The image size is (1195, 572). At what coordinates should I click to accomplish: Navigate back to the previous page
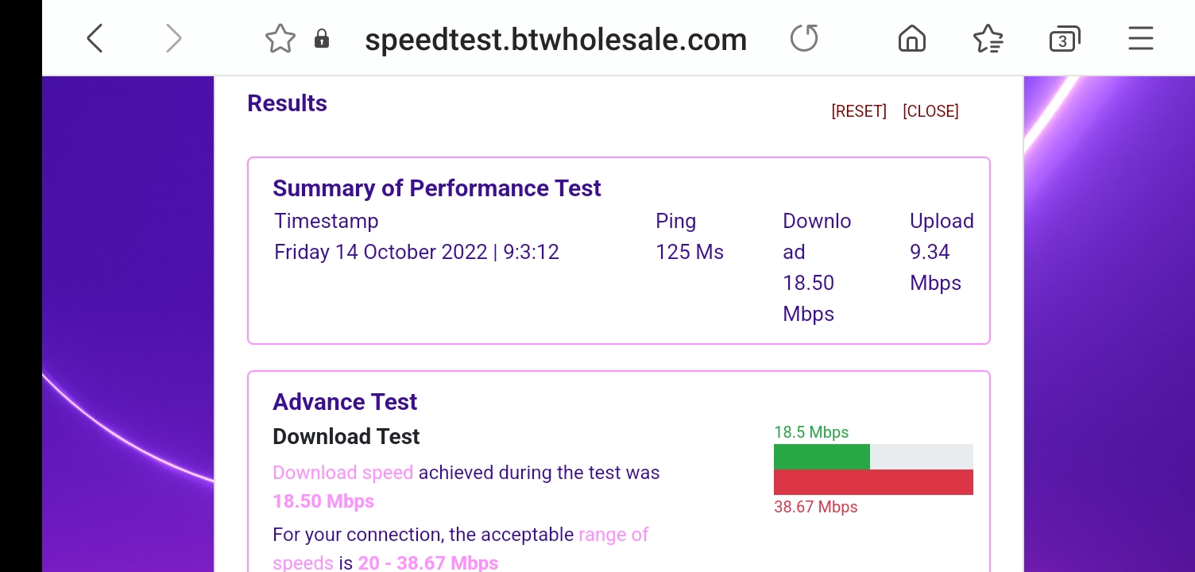(x=94, y=37)
